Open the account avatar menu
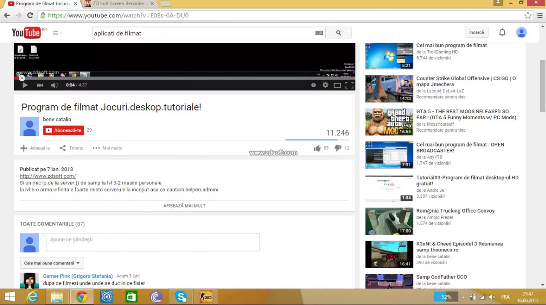This screenshot has width=546, height=305. [x=521, y=32]
